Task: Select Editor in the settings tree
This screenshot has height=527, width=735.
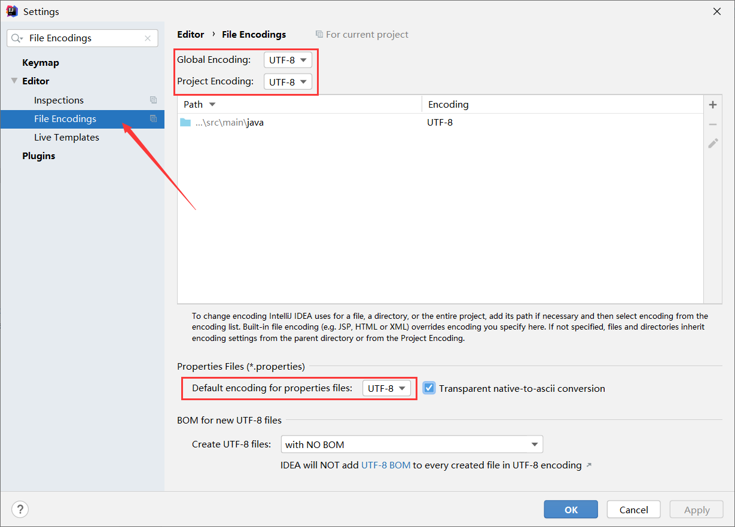Action: coord(36,81)
